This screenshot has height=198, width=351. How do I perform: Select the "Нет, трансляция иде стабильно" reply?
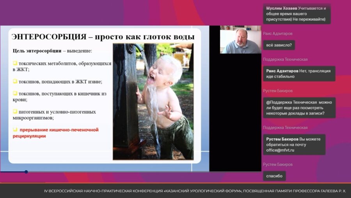[x=299, y=74]
